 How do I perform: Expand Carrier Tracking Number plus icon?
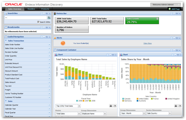[49, 93]
